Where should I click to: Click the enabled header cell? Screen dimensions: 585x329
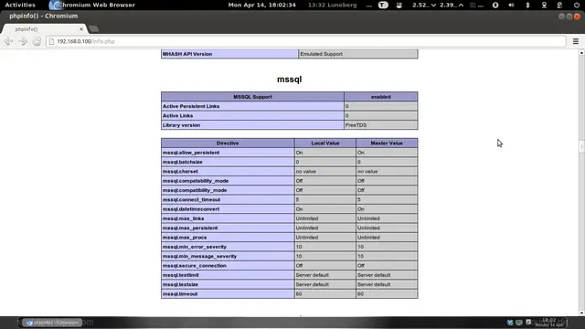click(x=380, y=97)
